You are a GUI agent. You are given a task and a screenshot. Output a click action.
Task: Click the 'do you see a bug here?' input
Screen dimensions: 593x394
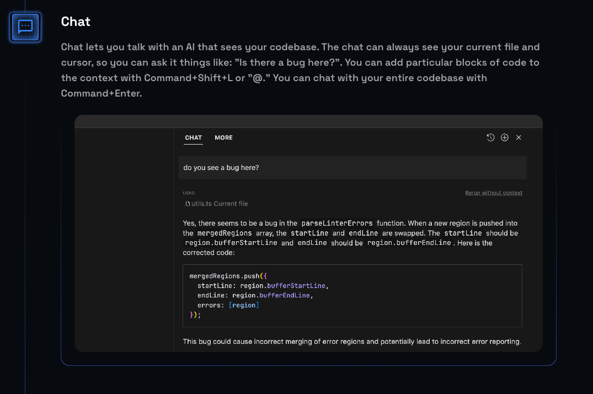(352, 167)
